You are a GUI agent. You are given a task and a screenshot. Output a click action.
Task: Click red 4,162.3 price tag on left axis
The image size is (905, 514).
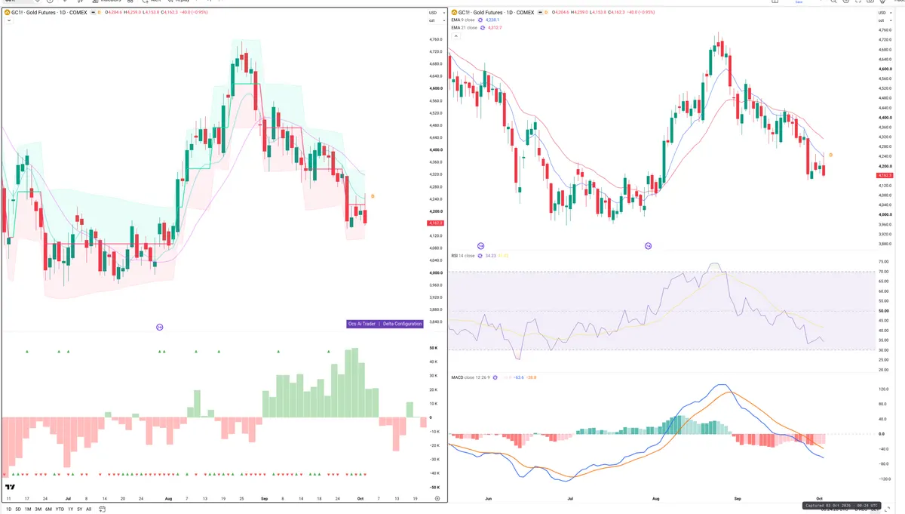coord(435,223)
